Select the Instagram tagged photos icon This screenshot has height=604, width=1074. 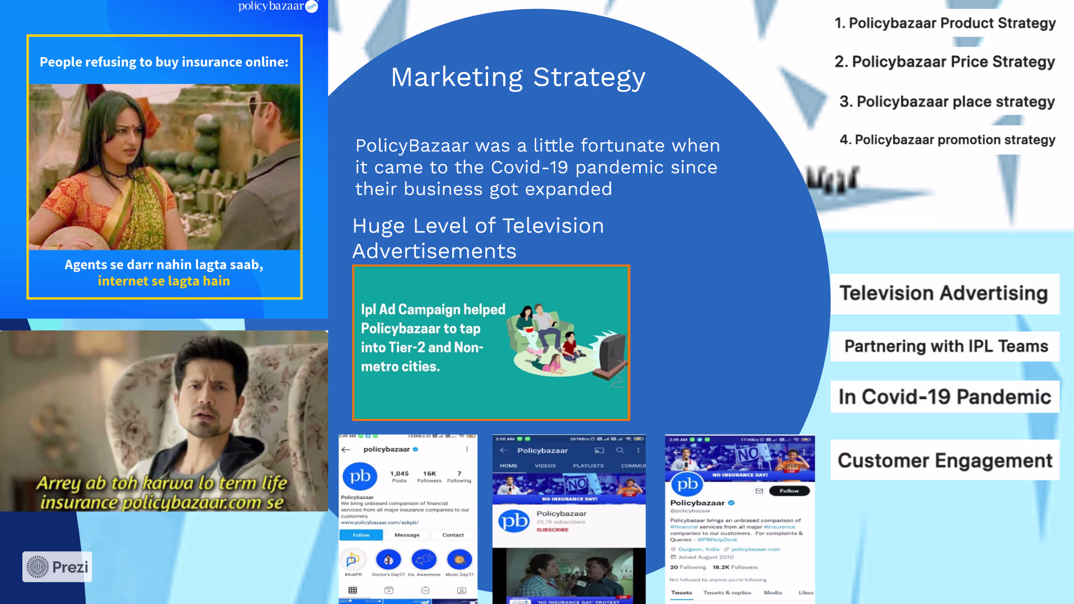462,590
